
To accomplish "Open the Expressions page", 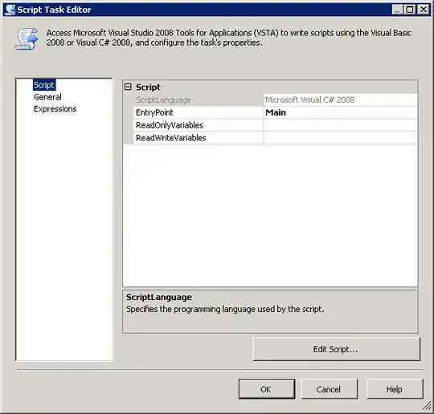I will 55,109.
